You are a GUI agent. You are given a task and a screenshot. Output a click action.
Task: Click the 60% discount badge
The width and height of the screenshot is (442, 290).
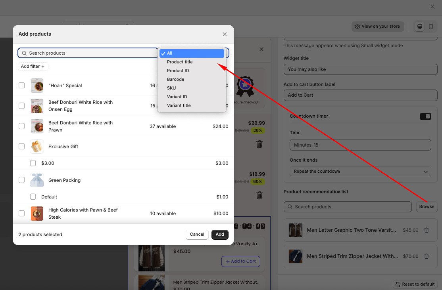click(258, 181)
